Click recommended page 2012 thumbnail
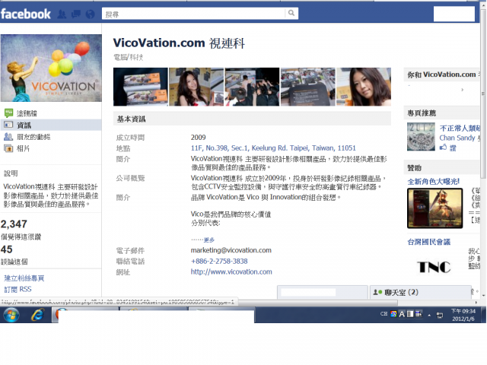The height and width of the screenshot is (365, 487). [421, 137]
